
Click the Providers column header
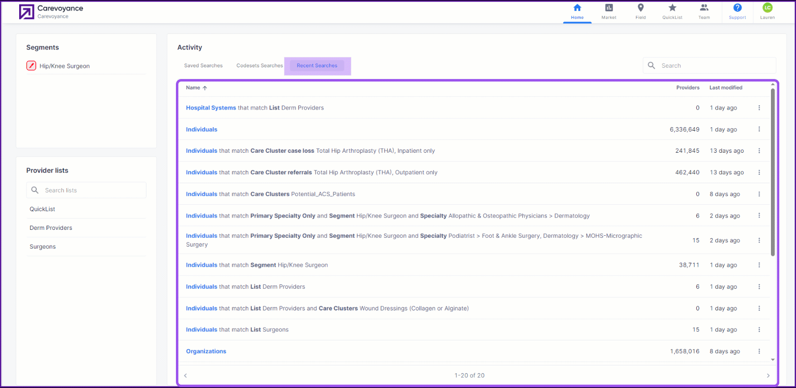(x=688, y=88)
